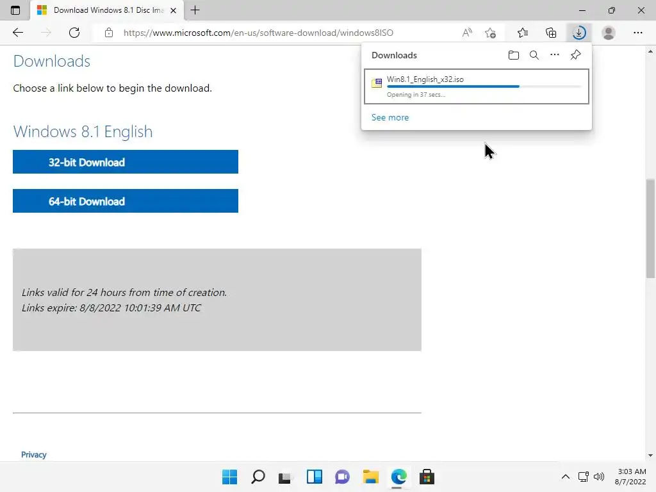
Task: Go back to the previous page
Action: tap(17, 33)
